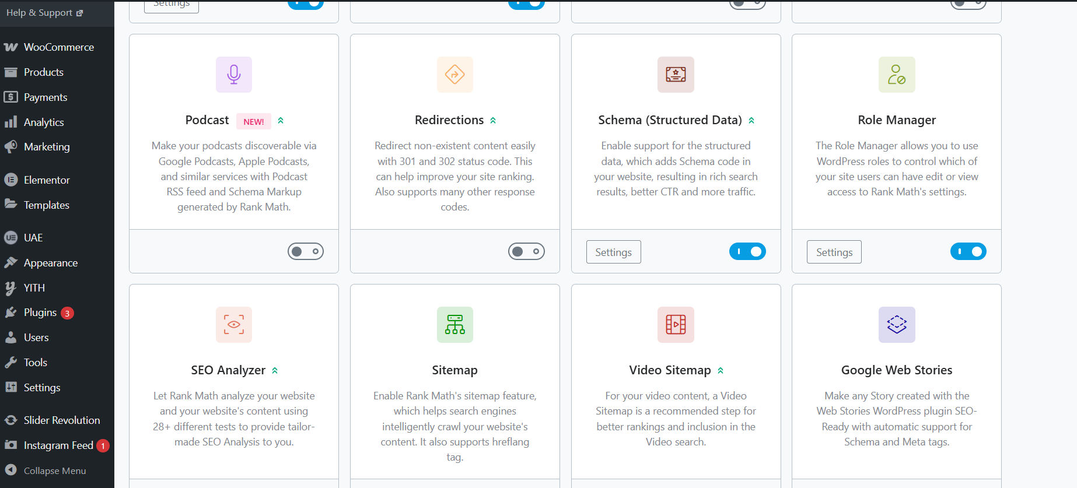
Task: Click the Marketing megaphone icon
Action: pyautogui.click(x=11, y=147)
